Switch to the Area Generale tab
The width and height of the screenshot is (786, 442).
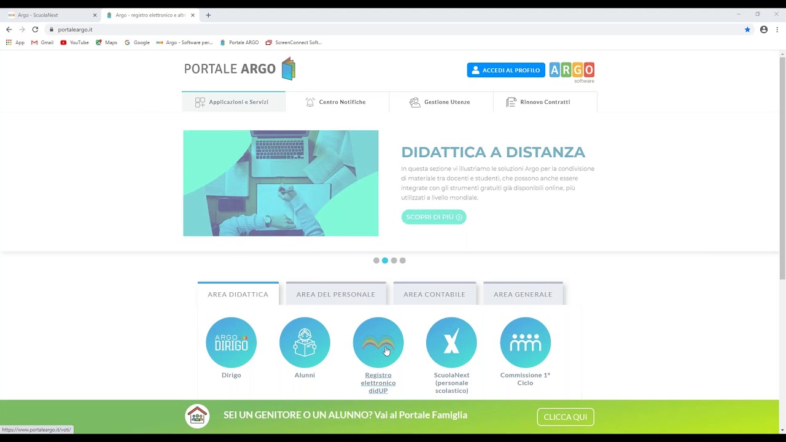tap(523, 294)
